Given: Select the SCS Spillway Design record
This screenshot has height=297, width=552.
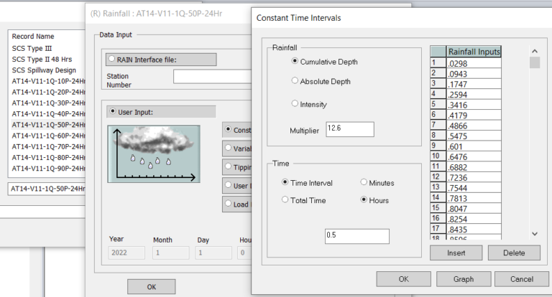Looking at the screenshot, I should click(x=43, y=70).
